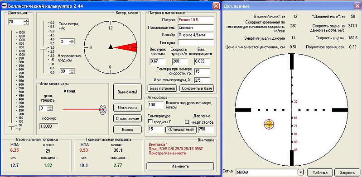Click the black arrow at the wind dial center
362x177 pixels.
tap(111, 47)
